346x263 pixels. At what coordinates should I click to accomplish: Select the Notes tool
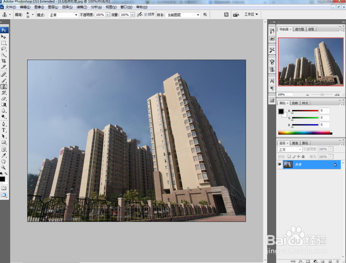click(x=3, y=149)
